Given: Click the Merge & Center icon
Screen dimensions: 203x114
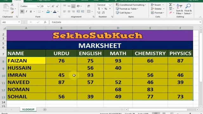Looking at the screenshot, I should 89,11.
